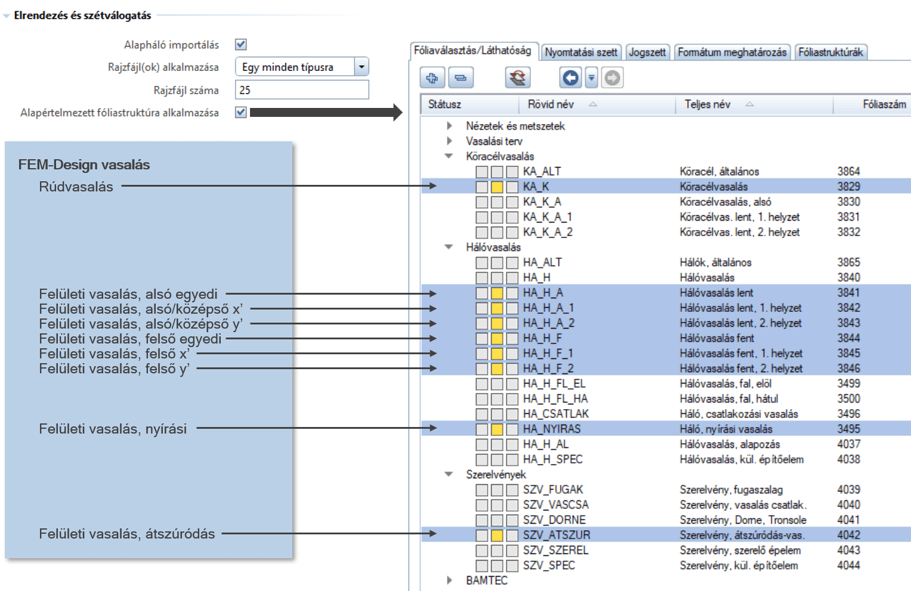911x591 pixels.
Task: Click yellow status box of KA_K
Action: coord(497,187)
